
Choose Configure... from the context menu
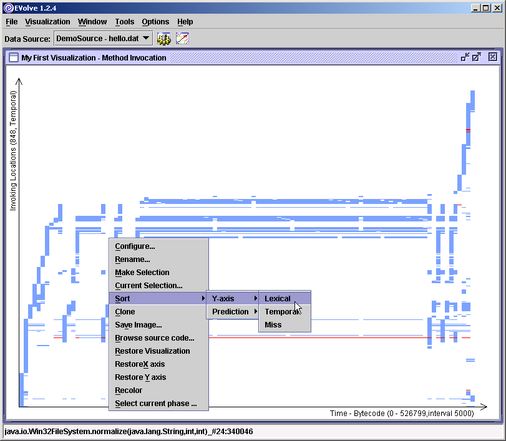pyautogui.click(x=158, y=246)
